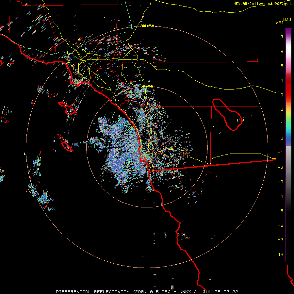The height and width of the screenshot is (294, 294).
Task: Click the color scale value 4
Action: tap(282, 80)
